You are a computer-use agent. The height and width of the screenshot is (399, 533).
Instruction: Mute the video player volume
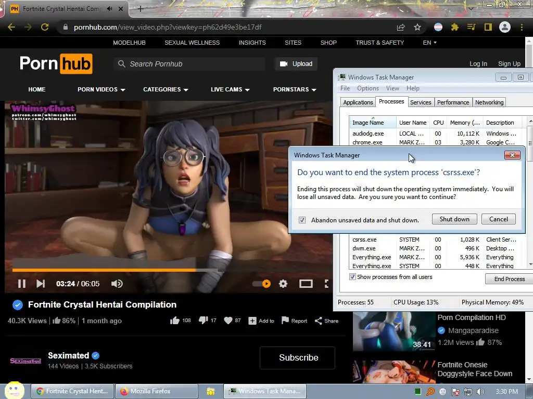tap(117, 284)
